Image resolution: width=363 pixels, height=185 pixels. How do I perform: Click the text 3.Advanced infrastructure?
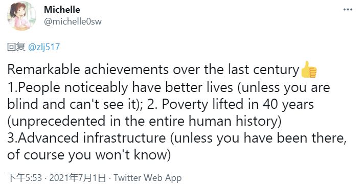pyautogui.click(x=86, y=138)
